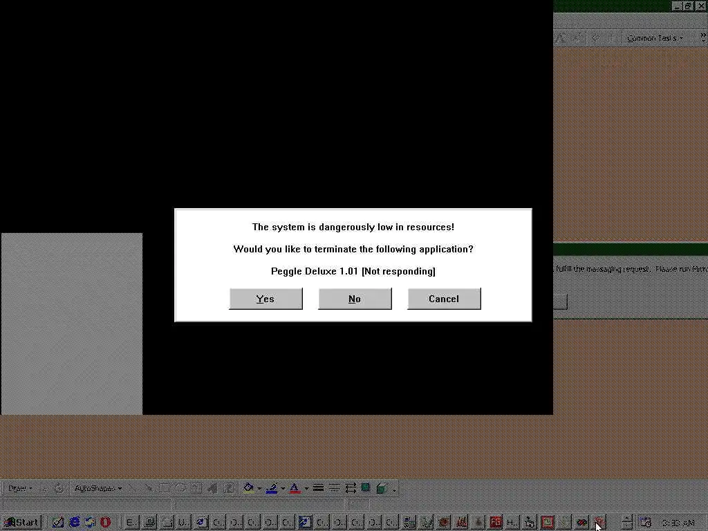Launch Opera from the quick launch bar
Viewport: 708px width, 531px height.
[x=105, y=523]
